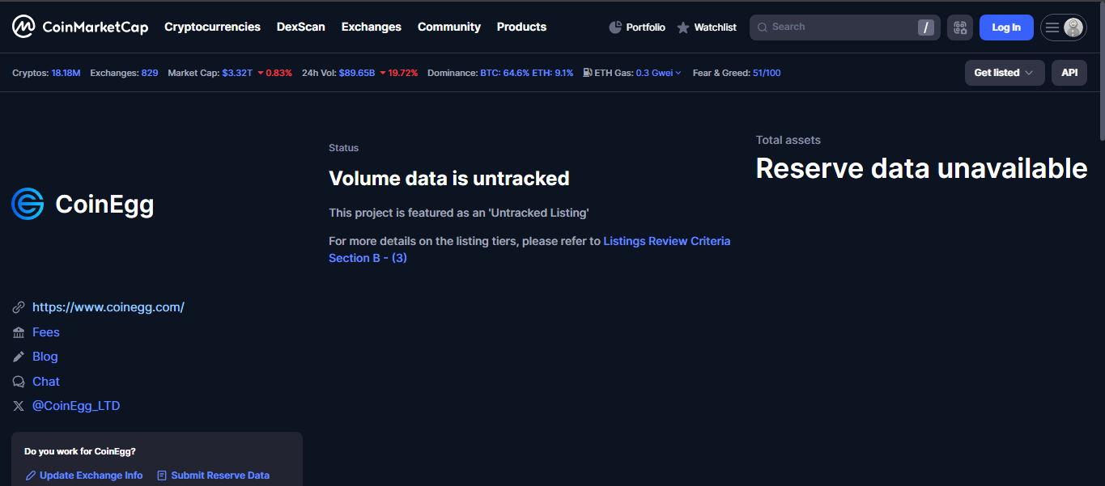Click the user avatar icon
The image size is (1105, 486).
pyautogui.click(x=1073, y=27)
